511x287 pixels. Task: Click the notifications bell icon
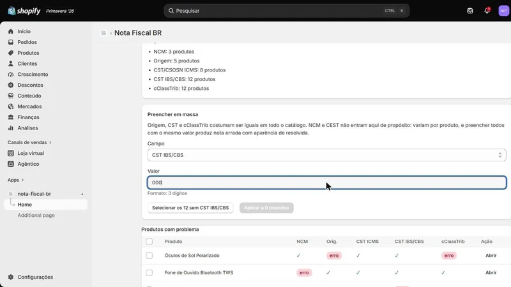click(x=487, y=11)
